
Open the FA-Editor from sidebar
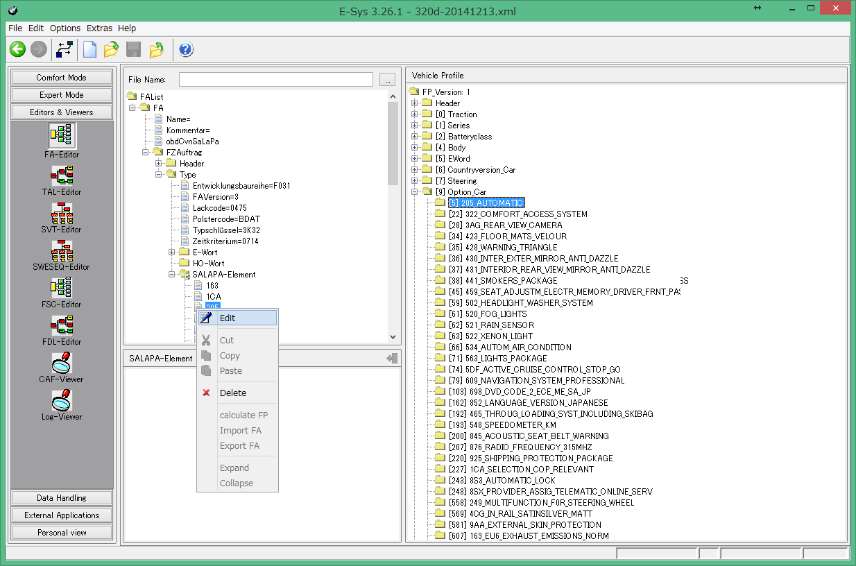click(x=62, y=141)
